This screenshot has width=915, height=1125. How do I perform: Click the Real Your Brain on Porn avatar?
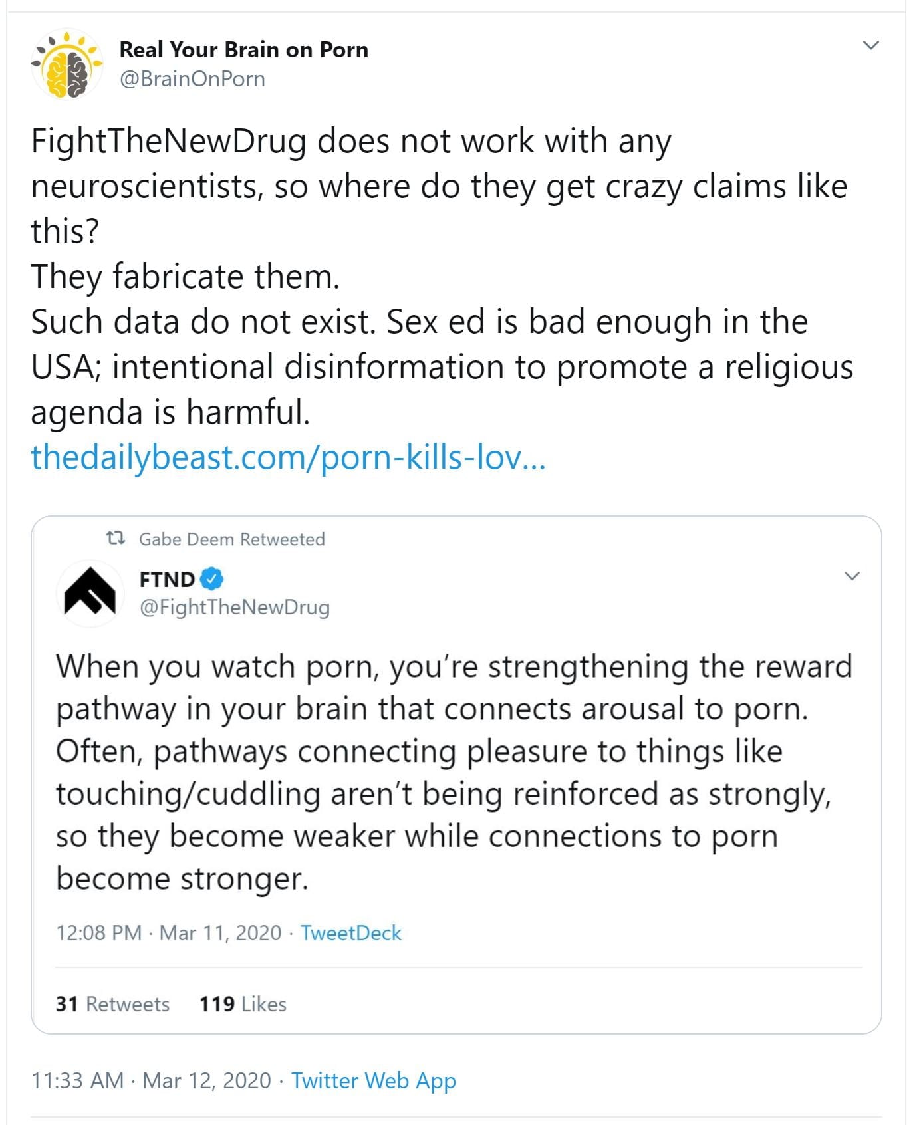coord(66,64)
